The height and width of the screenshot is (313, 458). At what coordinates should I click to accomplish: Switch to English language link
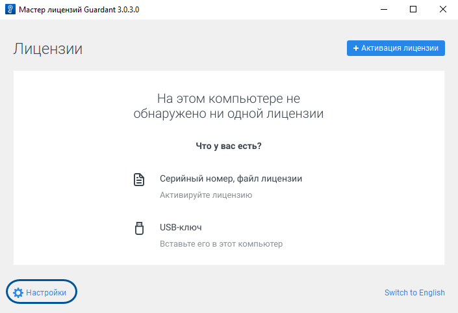[414, 293]
